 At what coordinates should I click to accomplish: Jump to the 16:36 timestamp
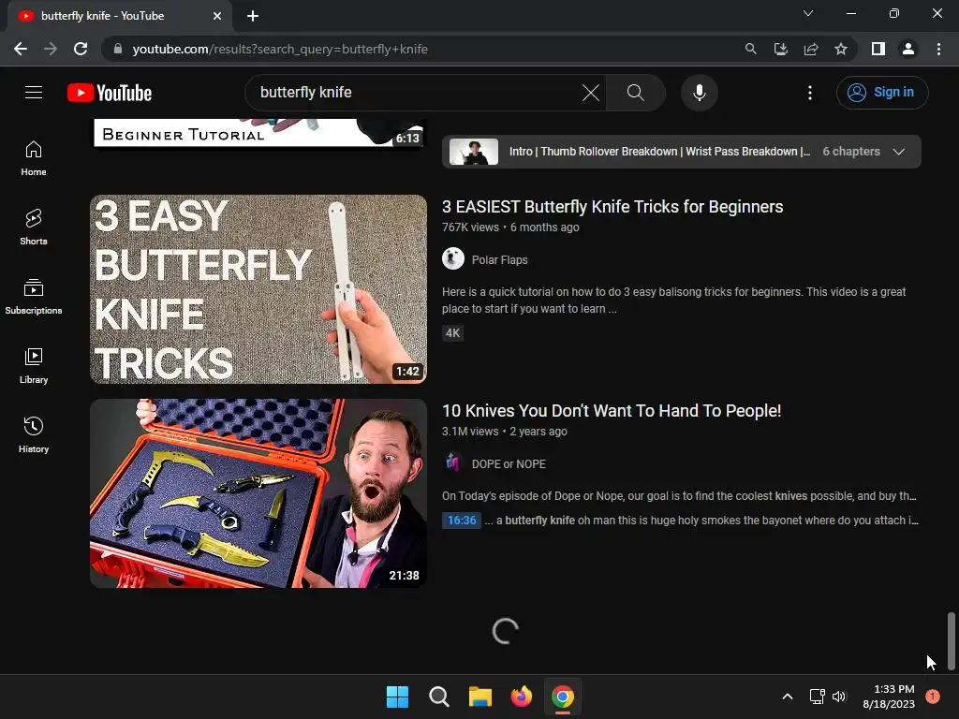(x=461, y=521)
